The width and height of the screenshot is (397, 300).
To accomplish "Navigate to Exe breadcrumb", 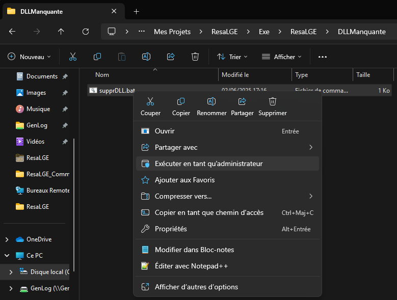I will click(x=264, y=32).
